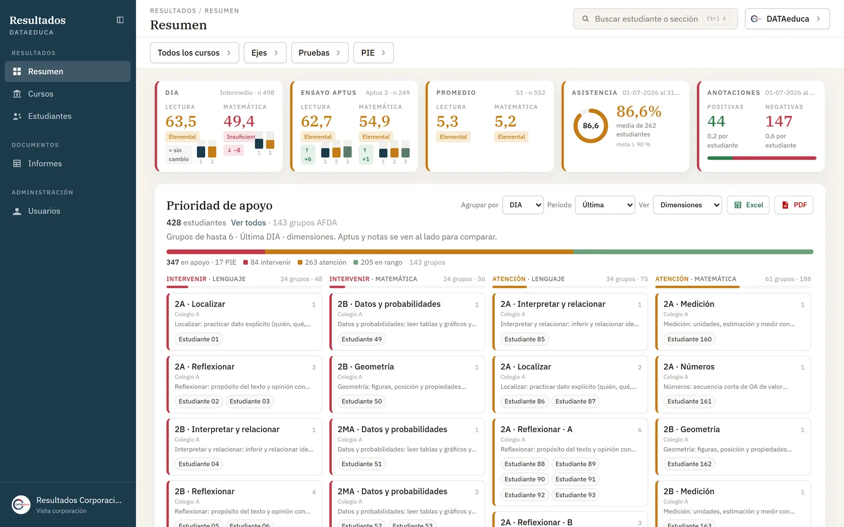Click the negative annotations count 147

pyautogui.click(x=779, y=122)
